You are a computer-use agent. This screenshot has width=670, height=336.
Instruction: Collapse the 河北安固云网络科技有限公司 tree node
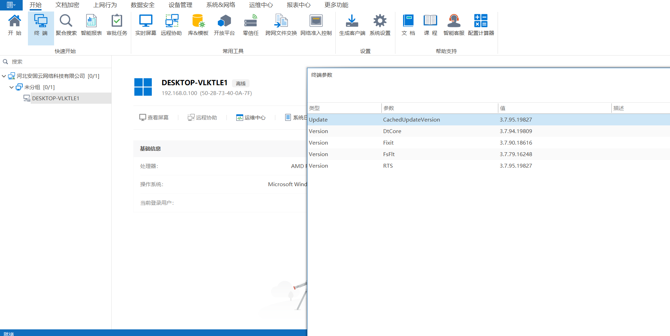coord(4,76)
